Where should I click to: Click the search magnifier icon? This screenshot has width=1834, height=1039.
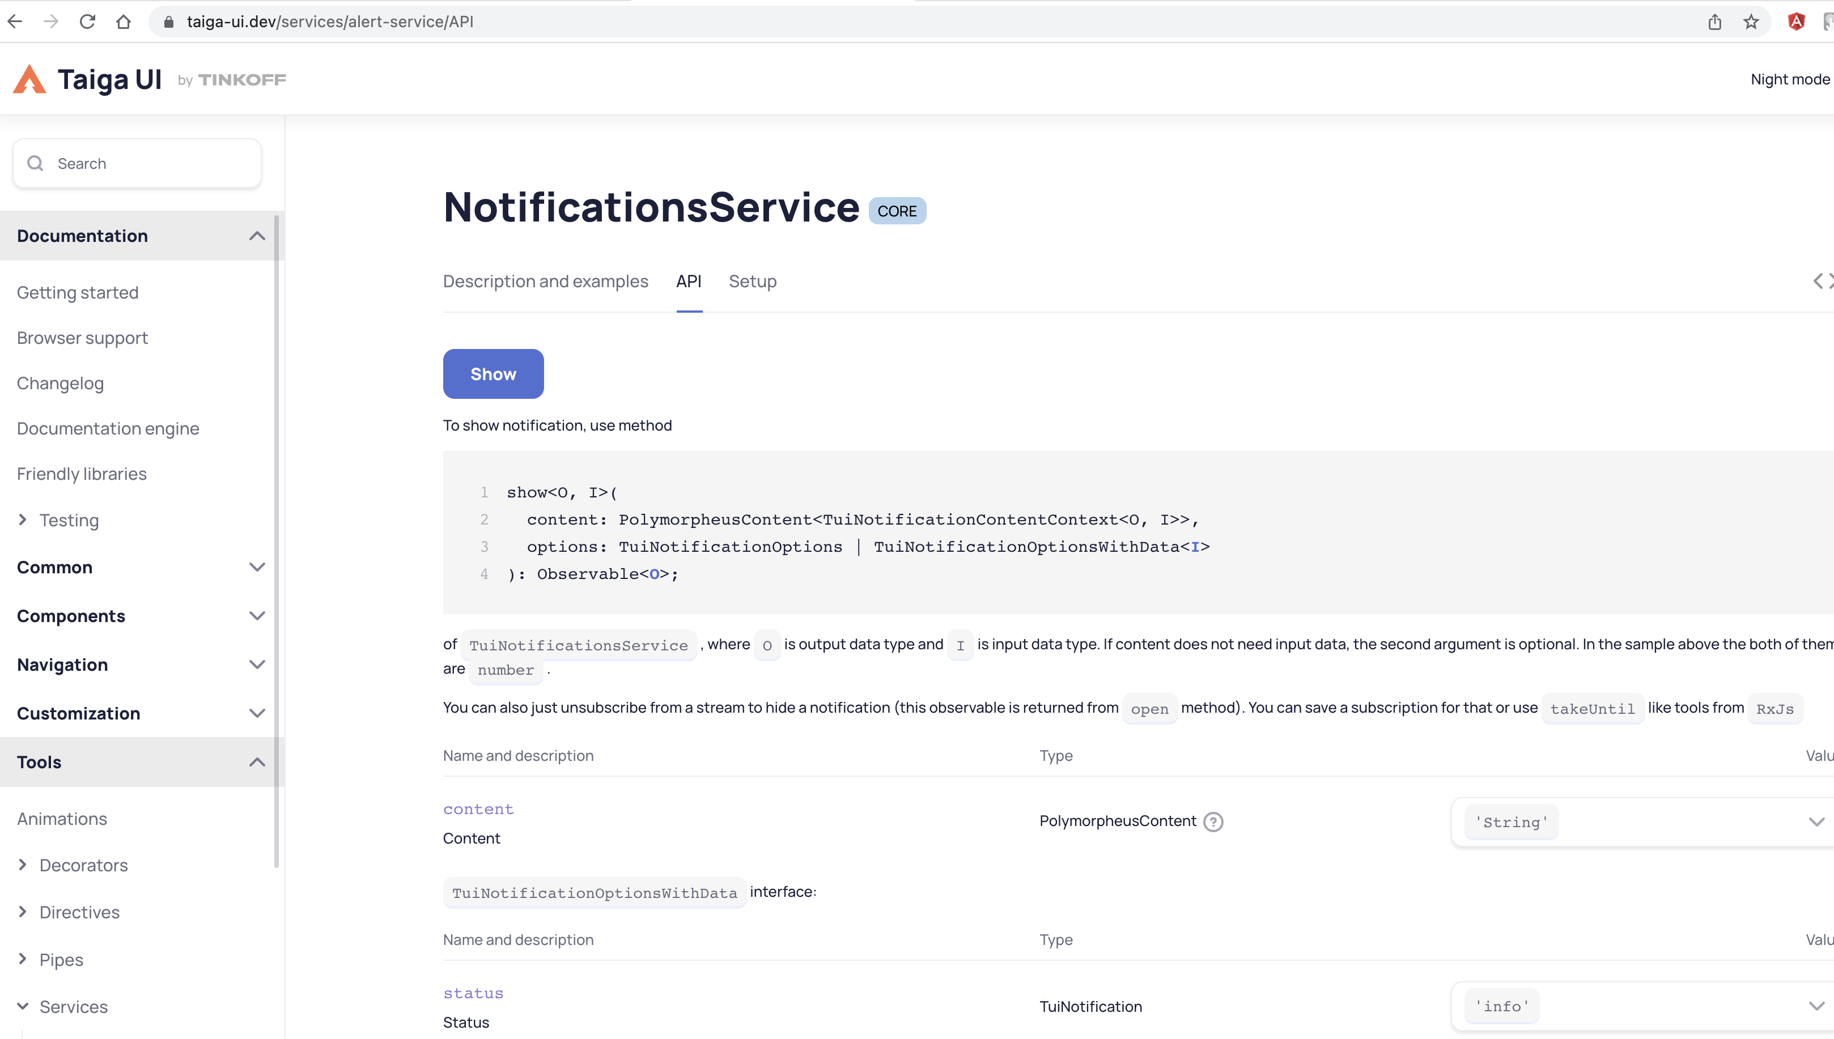click(35, 163)
